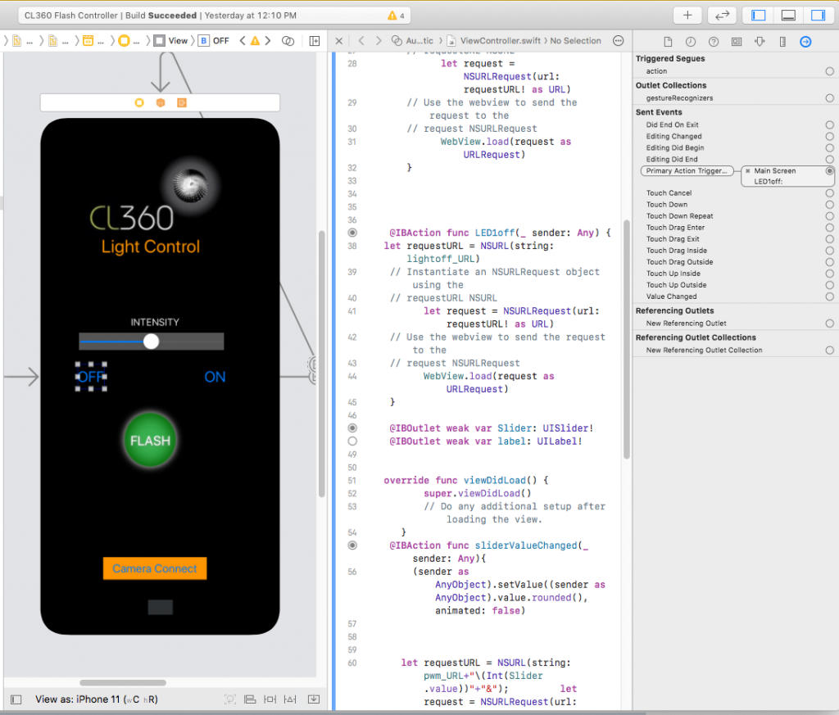
Task: Open the View as iPhone 11 device bar
Action: click(97, 699)
